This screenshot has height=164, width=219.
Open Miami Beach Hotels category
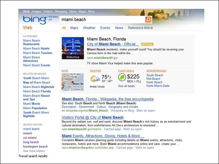click(x=36, y=49)
